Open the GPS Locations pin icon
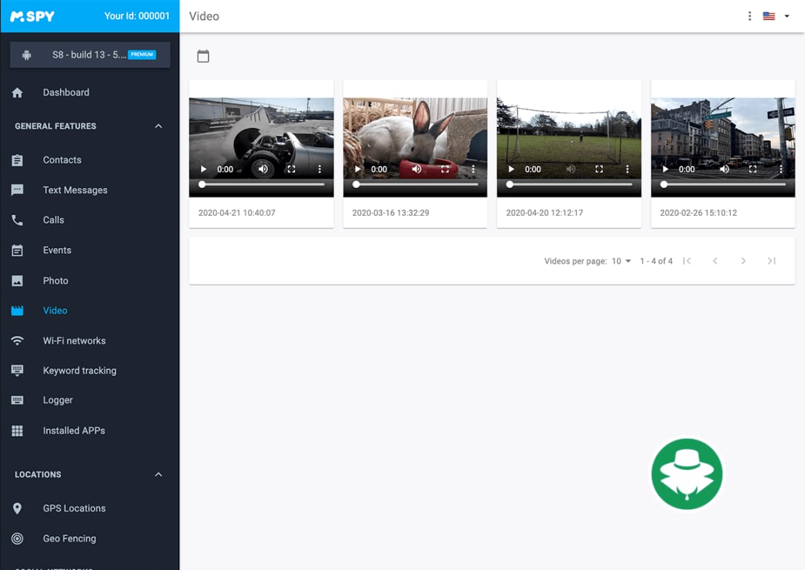 coord(17,508)
